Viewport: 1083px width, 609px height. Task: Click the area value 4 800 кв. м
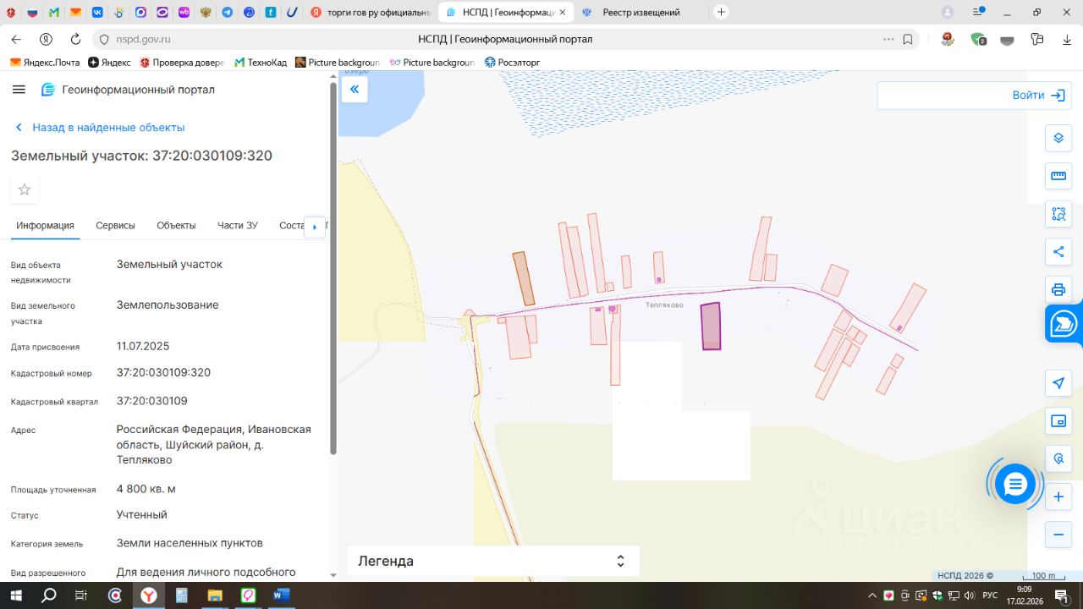[146, 489]
